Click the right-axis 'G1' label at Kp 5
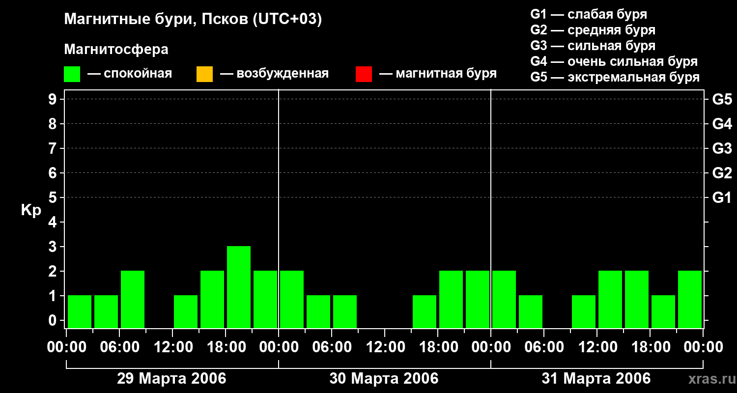 pos(722,197)
